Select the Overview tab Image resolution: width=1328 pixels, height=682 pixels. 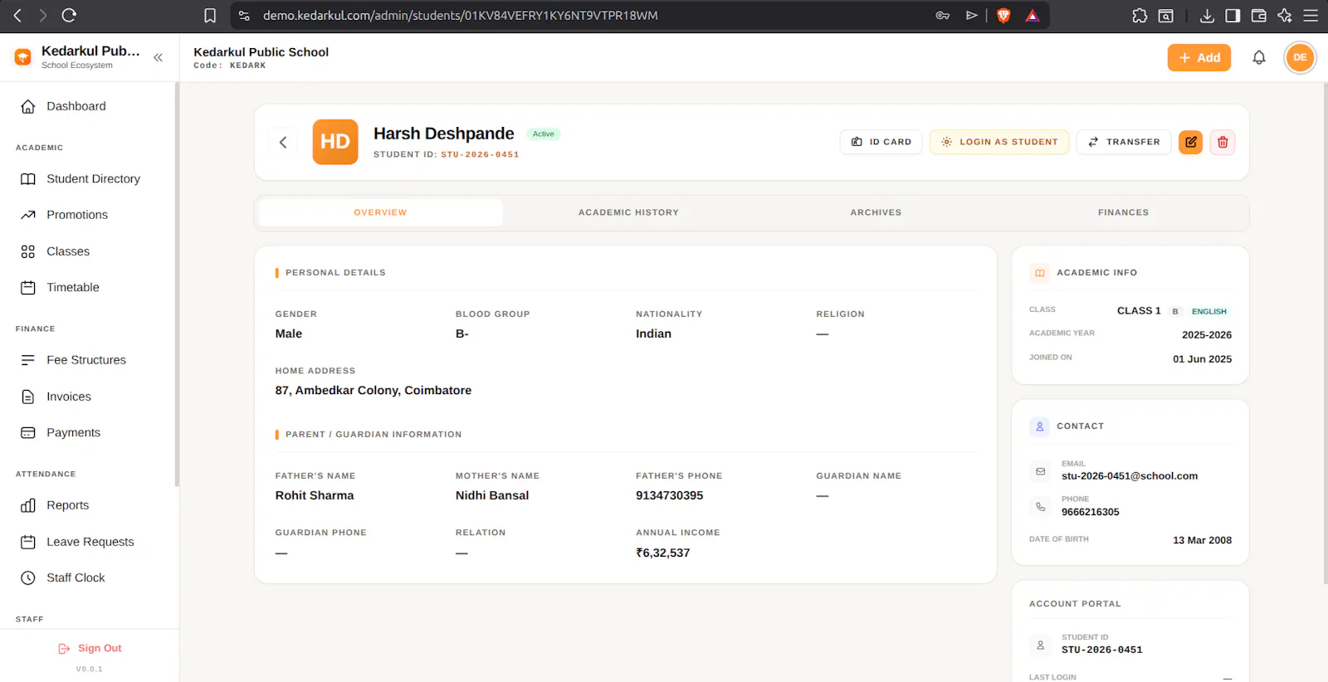tap(380, 212)
